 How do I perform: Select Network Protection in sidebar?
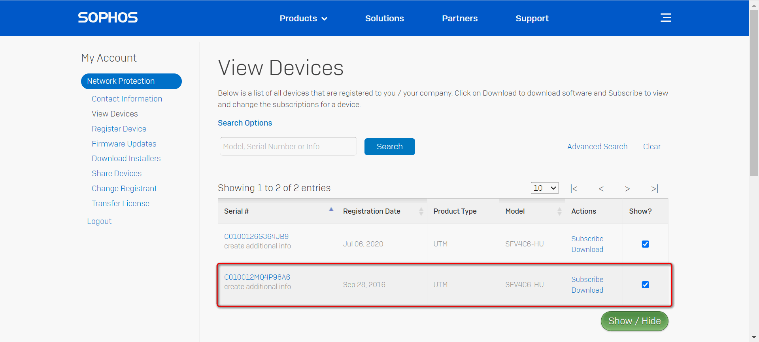(x=131, y=81)
